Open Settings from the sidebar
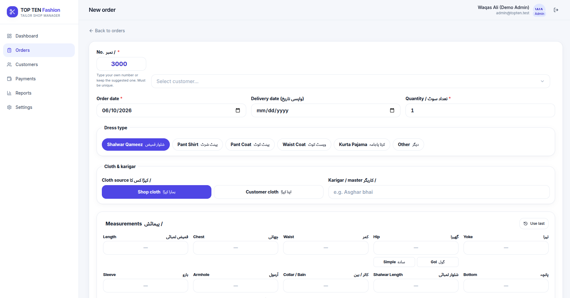Image resolution: width=570 pixels, height=298 pixels. pyautogui.click(x=39, y=107)
